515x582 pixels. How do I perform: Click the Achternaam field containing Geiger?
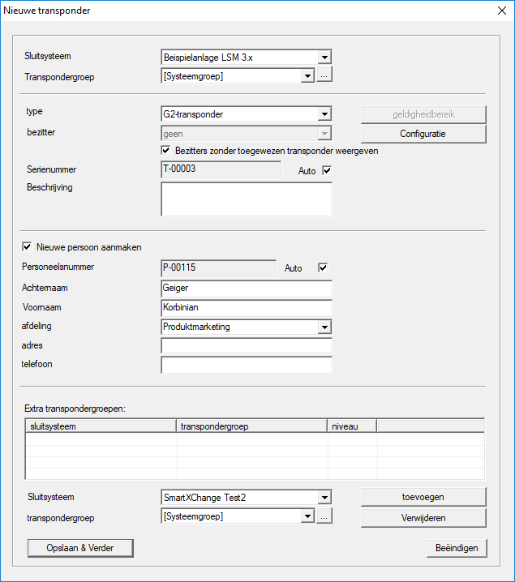pos(247,289)
